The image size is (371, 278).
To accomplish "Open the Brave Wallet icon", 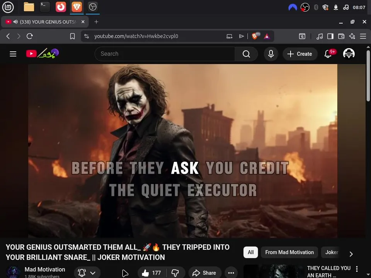I will tap(341, 36).
